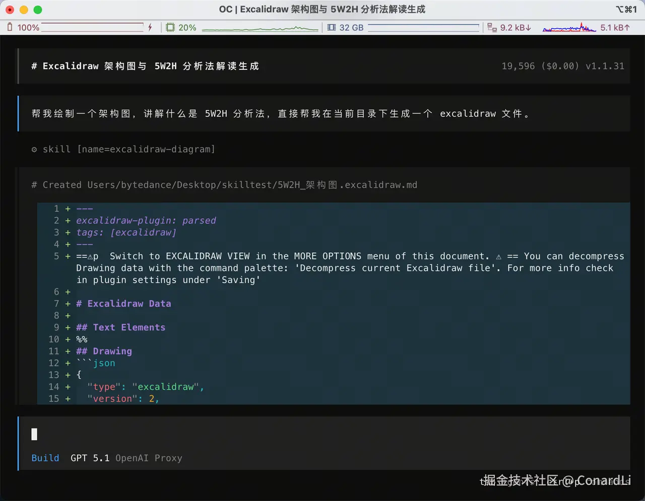Click the network activity icon
This screenshot has width=645, height=501.
(x=492, y=27)
